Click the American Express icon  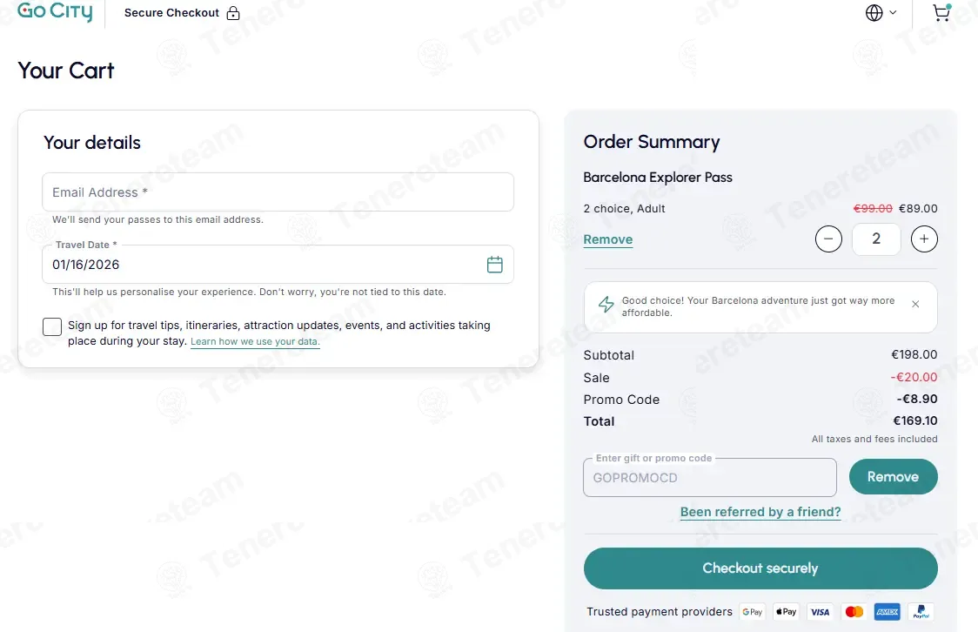[887, 612]
